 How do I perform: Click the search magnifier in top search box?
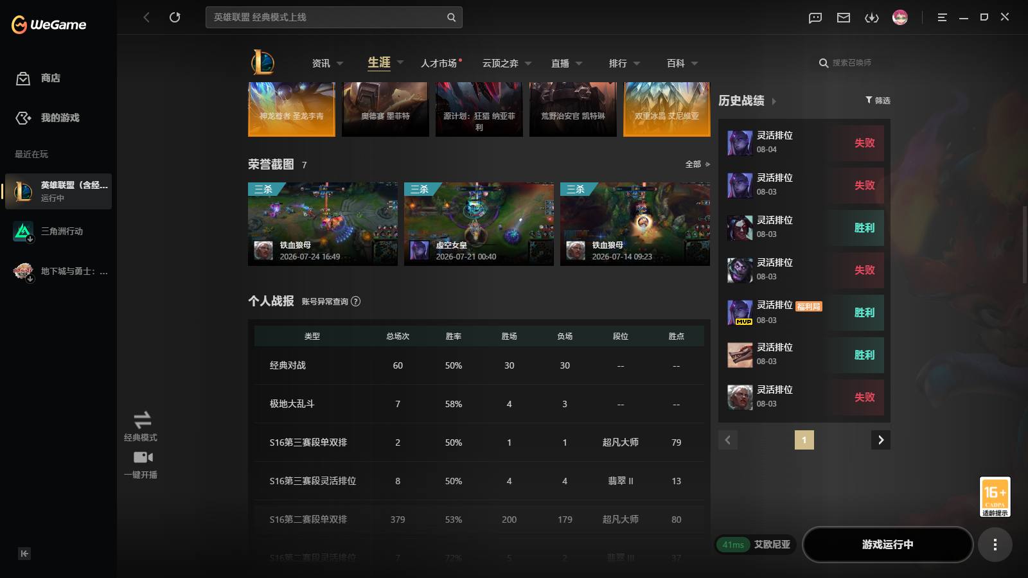[x=451, y=17]
